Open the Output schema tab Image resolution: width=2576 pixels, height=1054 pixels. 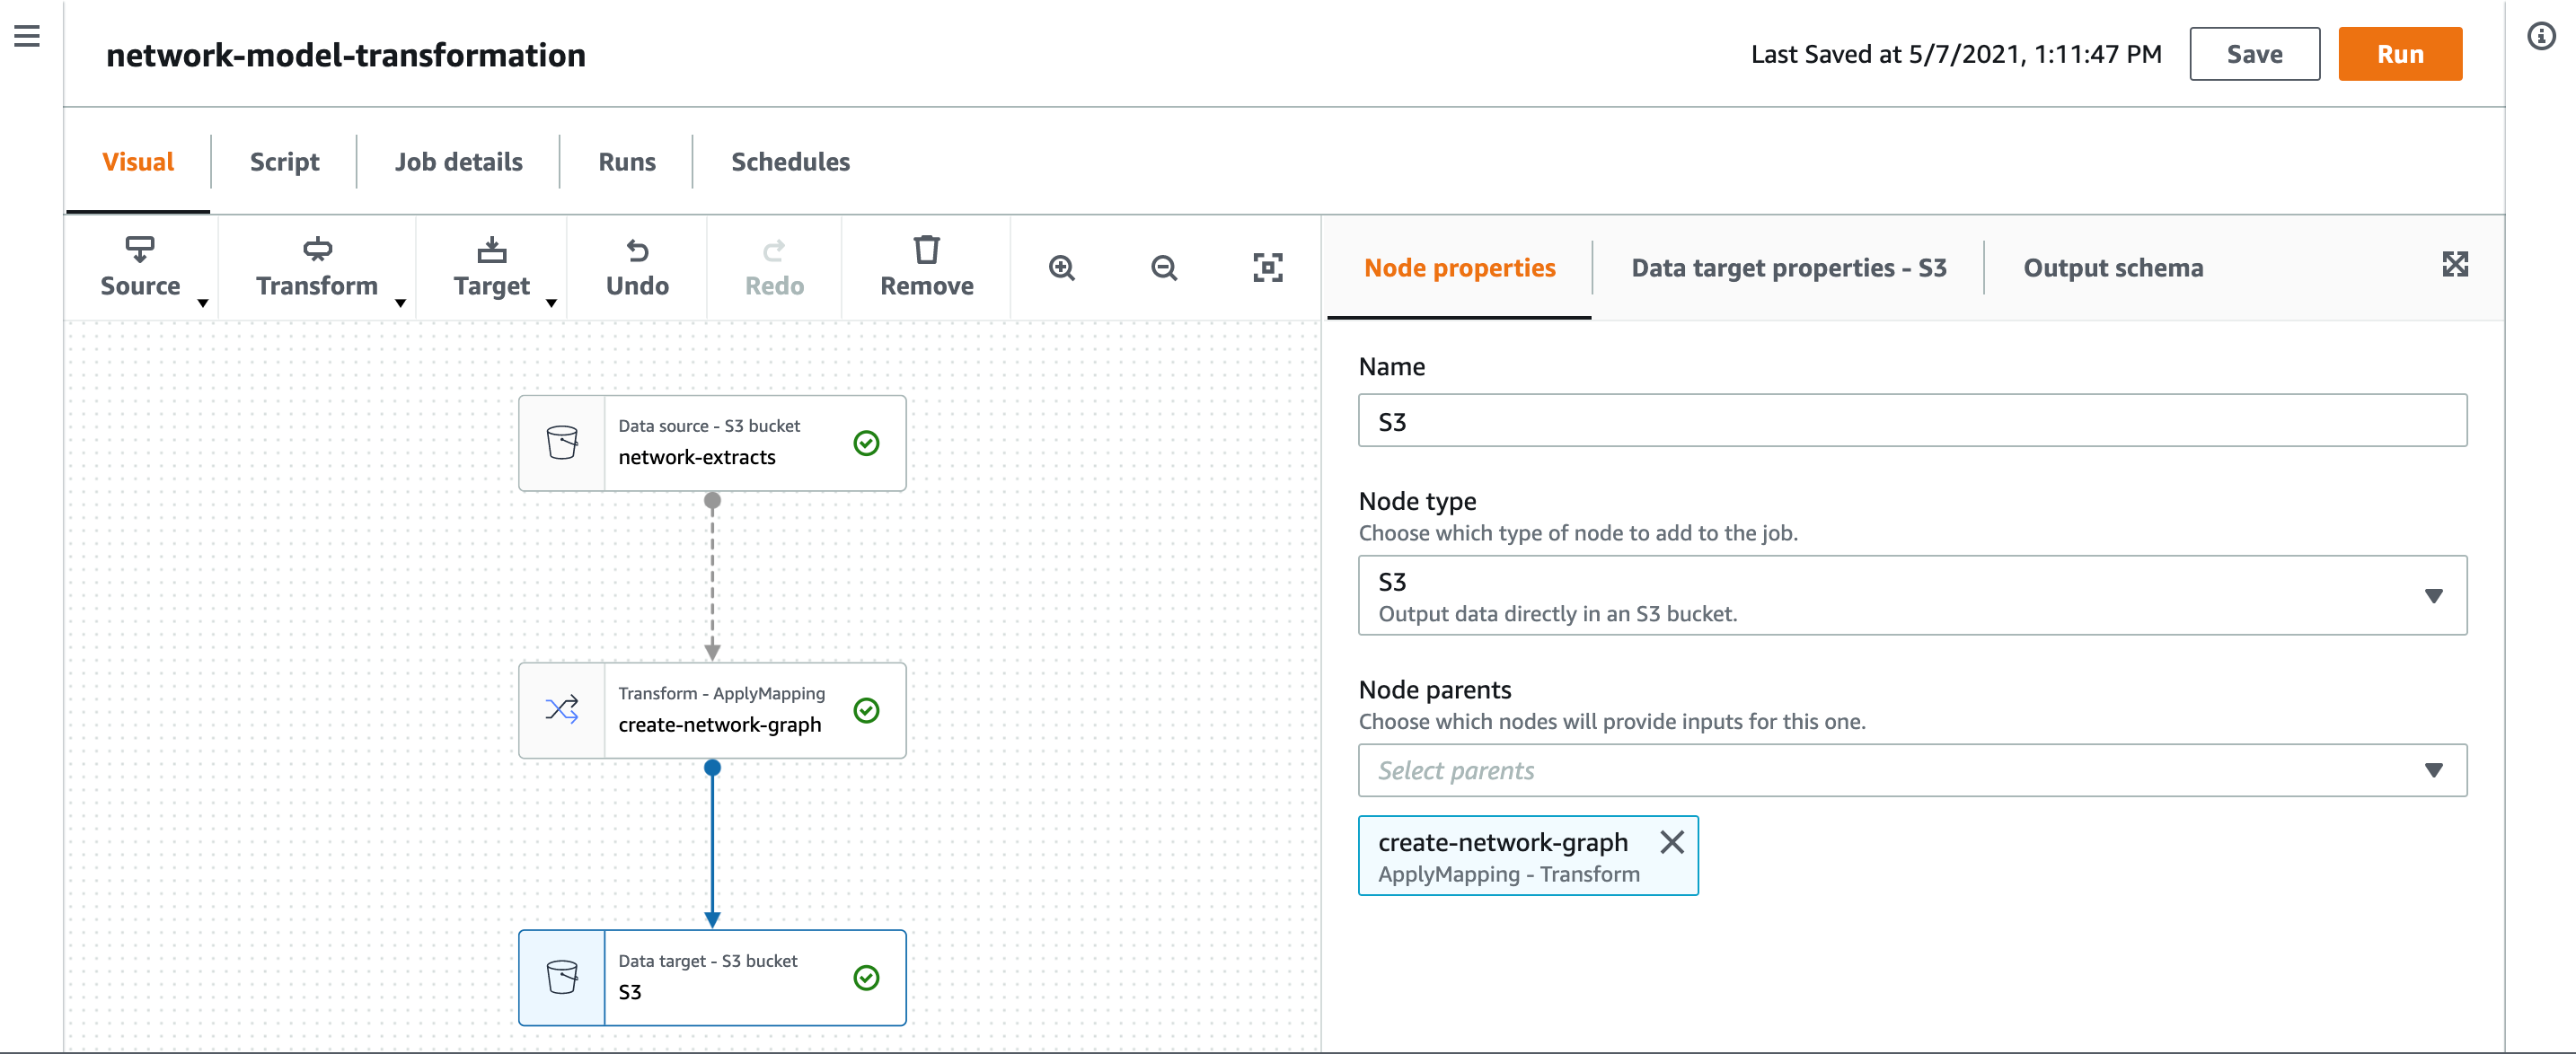(x=2112, y=268)
